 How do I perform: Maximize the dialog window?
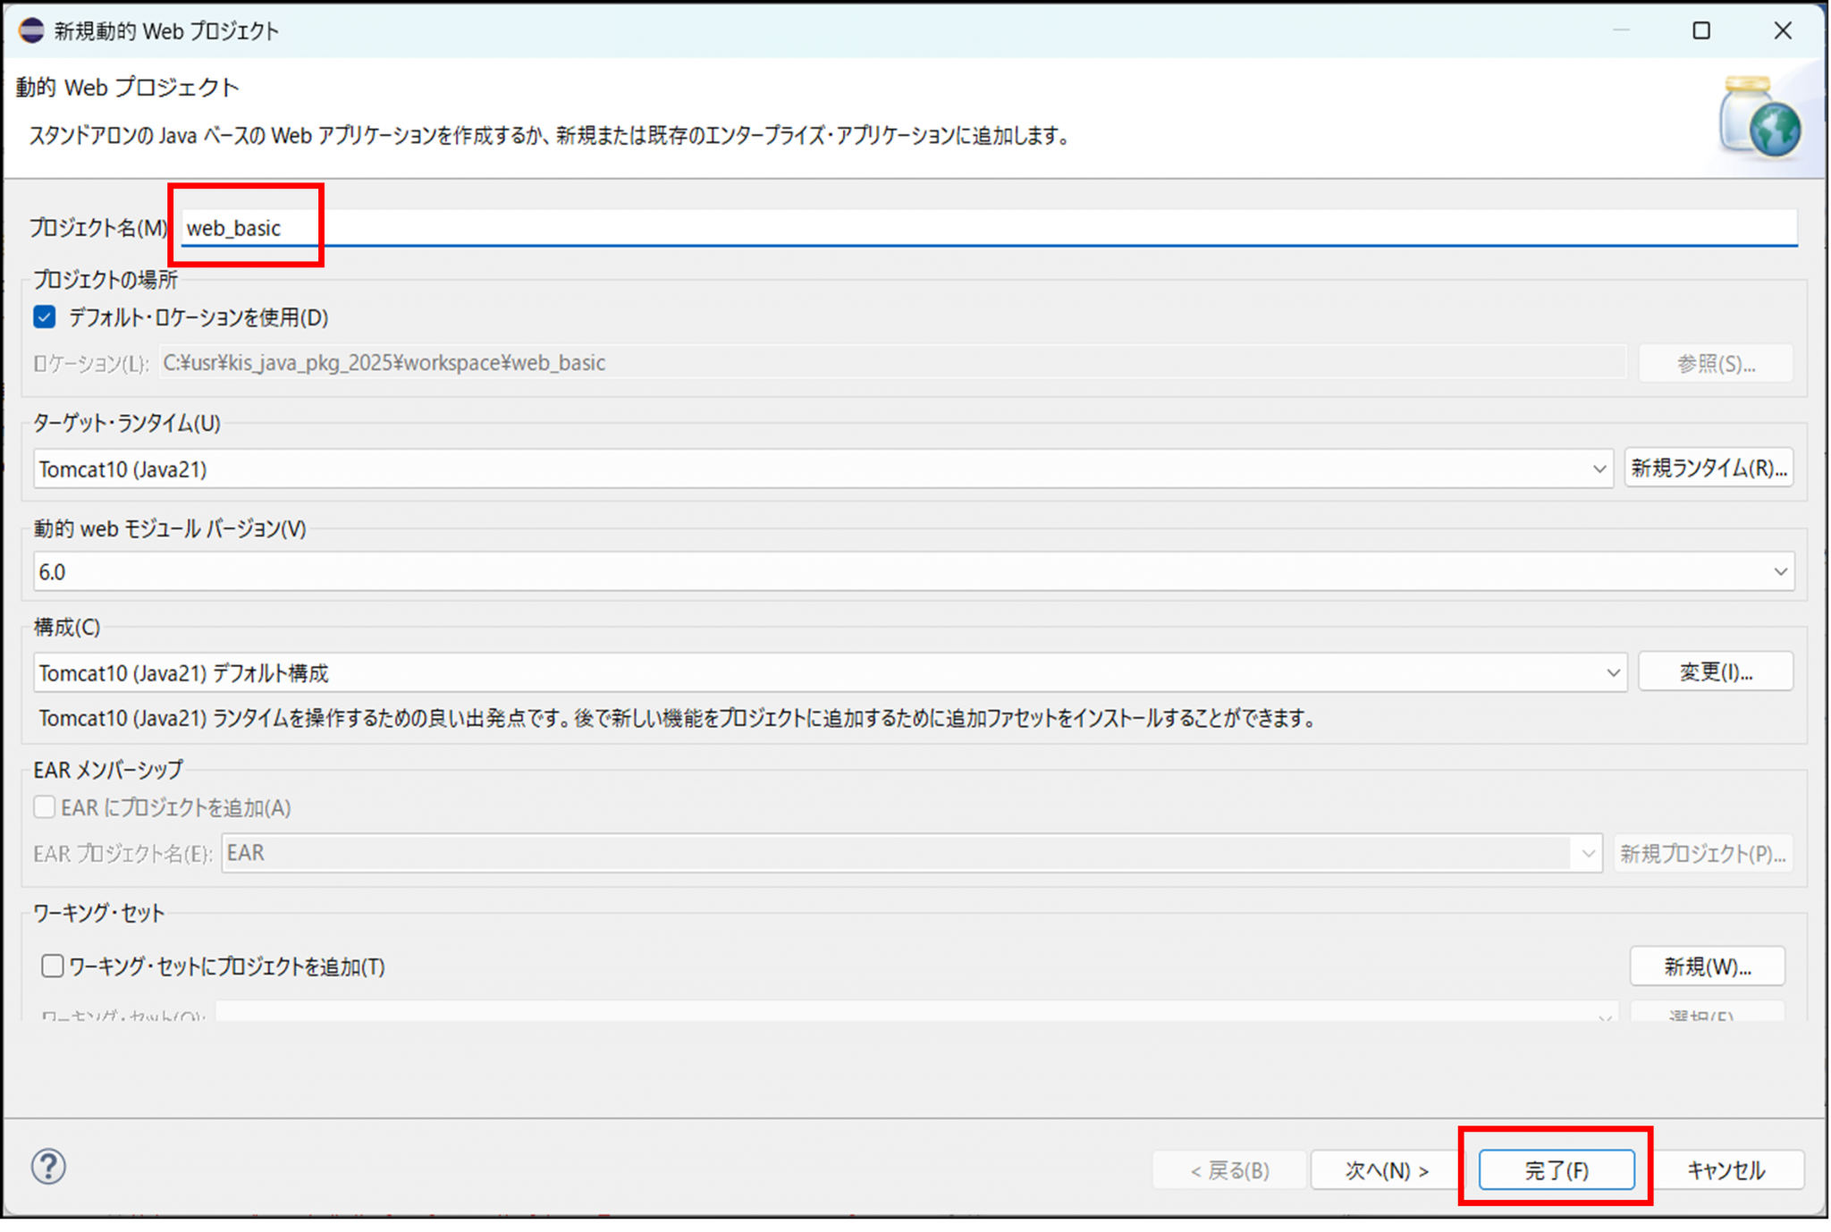1701,30
